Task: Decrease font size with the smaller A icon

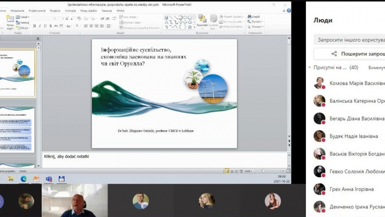Action: point(72,19)
